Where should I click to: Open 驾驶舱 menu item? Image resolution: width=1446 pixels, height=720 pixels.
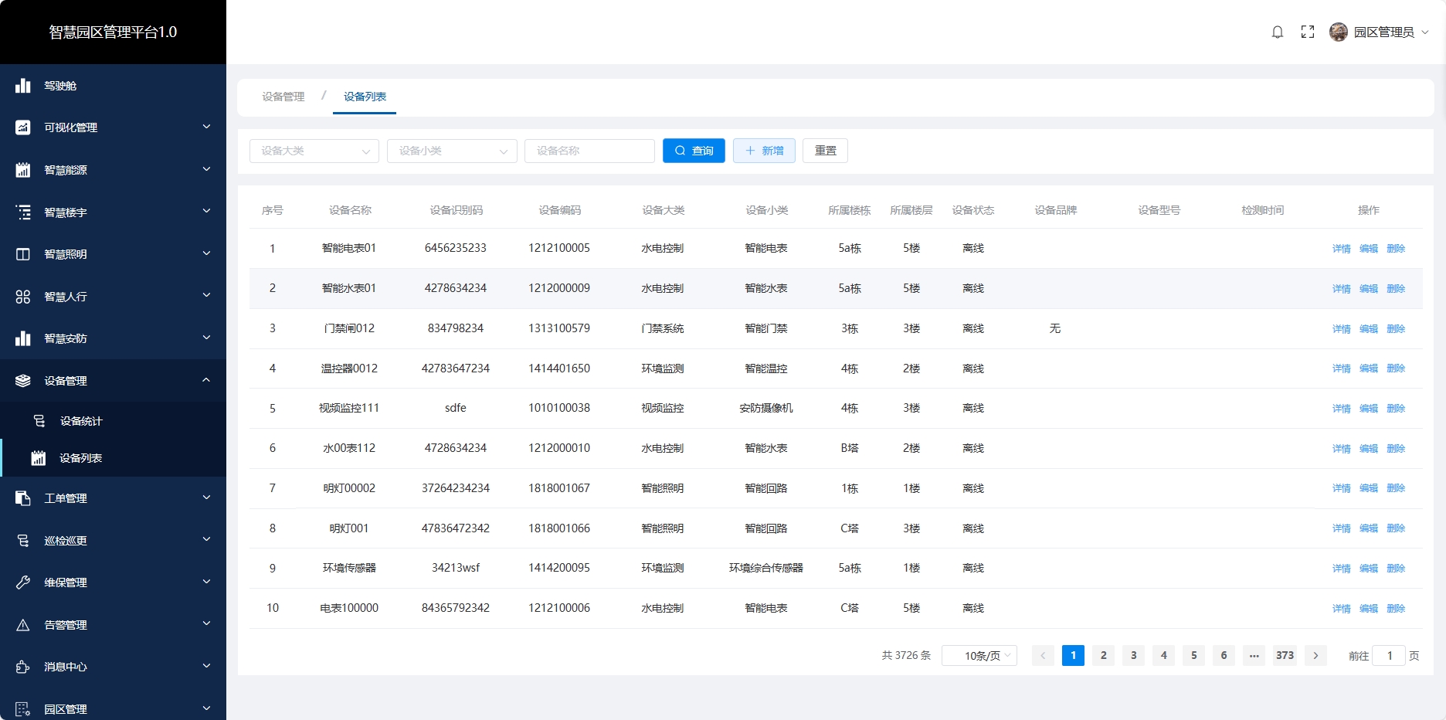113,86
